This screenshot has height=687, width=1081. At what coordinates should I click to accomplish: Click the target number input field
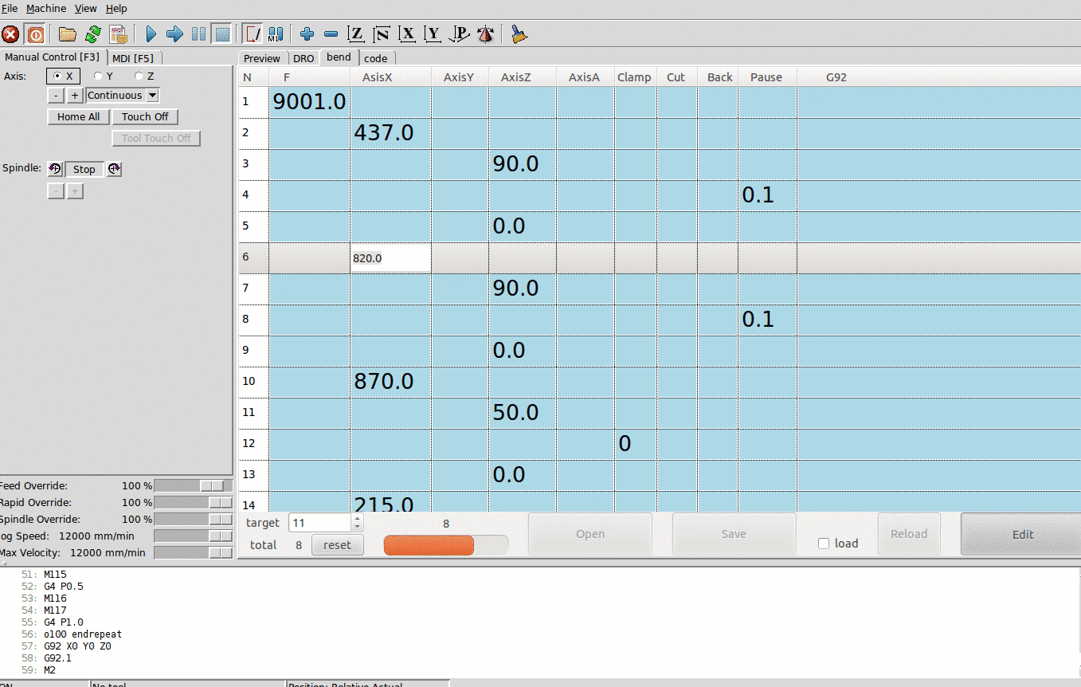[320, 523]
